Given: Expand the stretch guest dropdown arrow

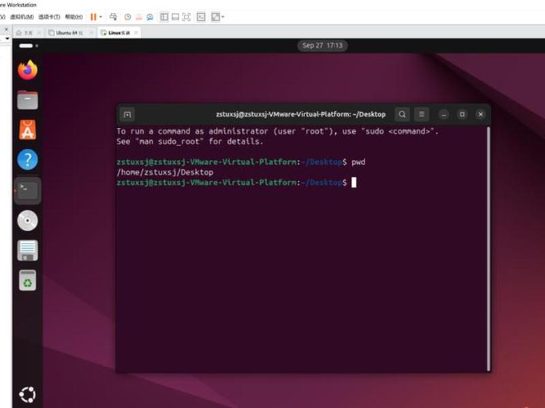Looking at the screenshot, I should point(223,16).
